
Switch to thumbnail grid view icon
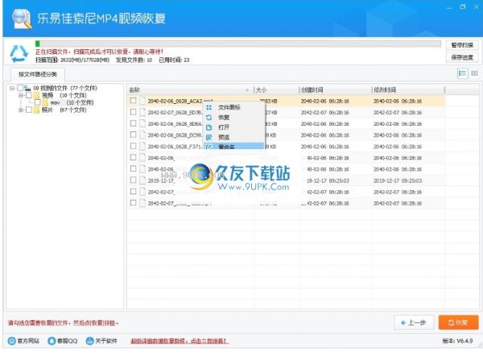tap(474, 73)
